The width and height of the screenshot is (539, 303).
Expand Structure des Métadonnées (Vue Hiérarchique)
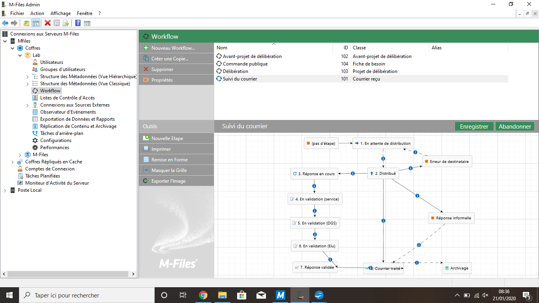coord(28,77)
